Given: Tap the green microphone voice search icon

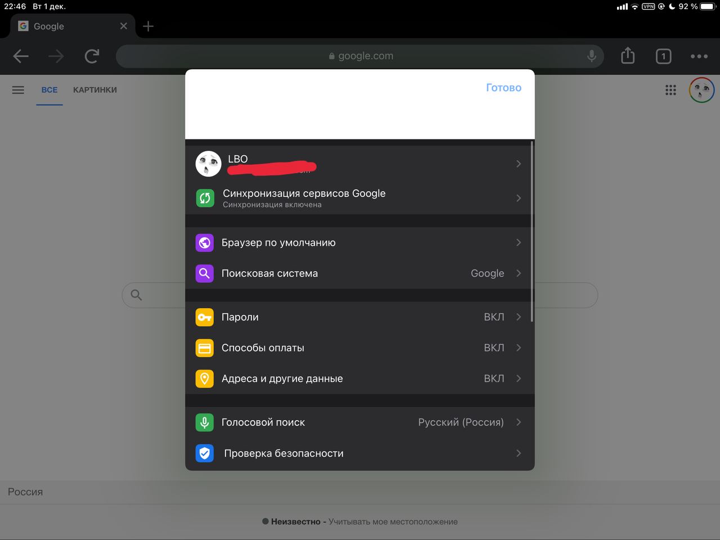Looking at the screenshot, I should (205, 422).
